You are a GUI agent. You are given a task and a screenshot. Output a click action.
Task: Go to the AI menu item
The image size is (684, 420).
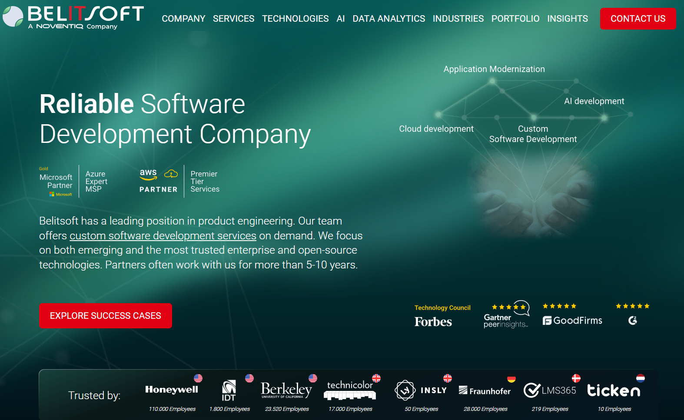[341, 19]
